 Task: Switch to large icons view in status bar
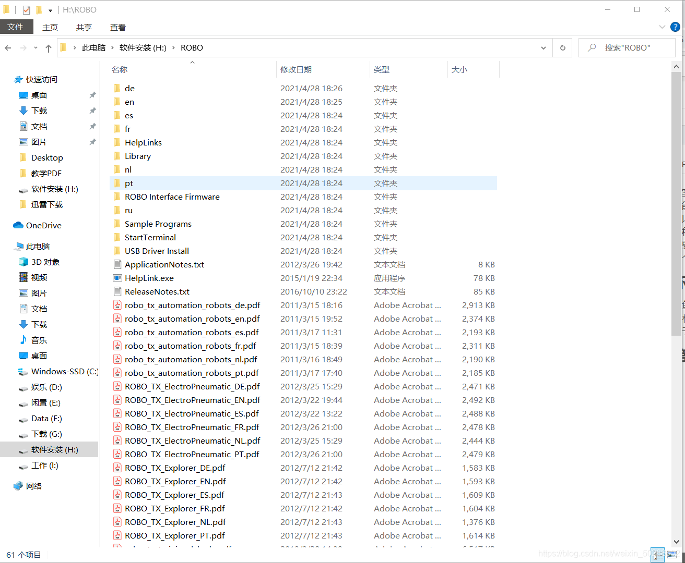pos(672,555)
